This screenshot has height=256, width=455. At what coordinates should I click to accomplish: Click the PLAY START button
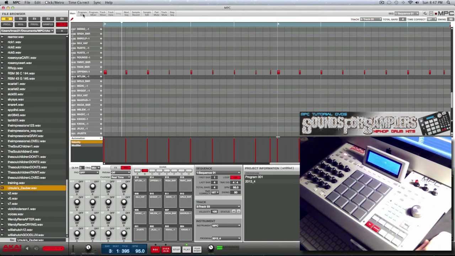tap(197, 250)
